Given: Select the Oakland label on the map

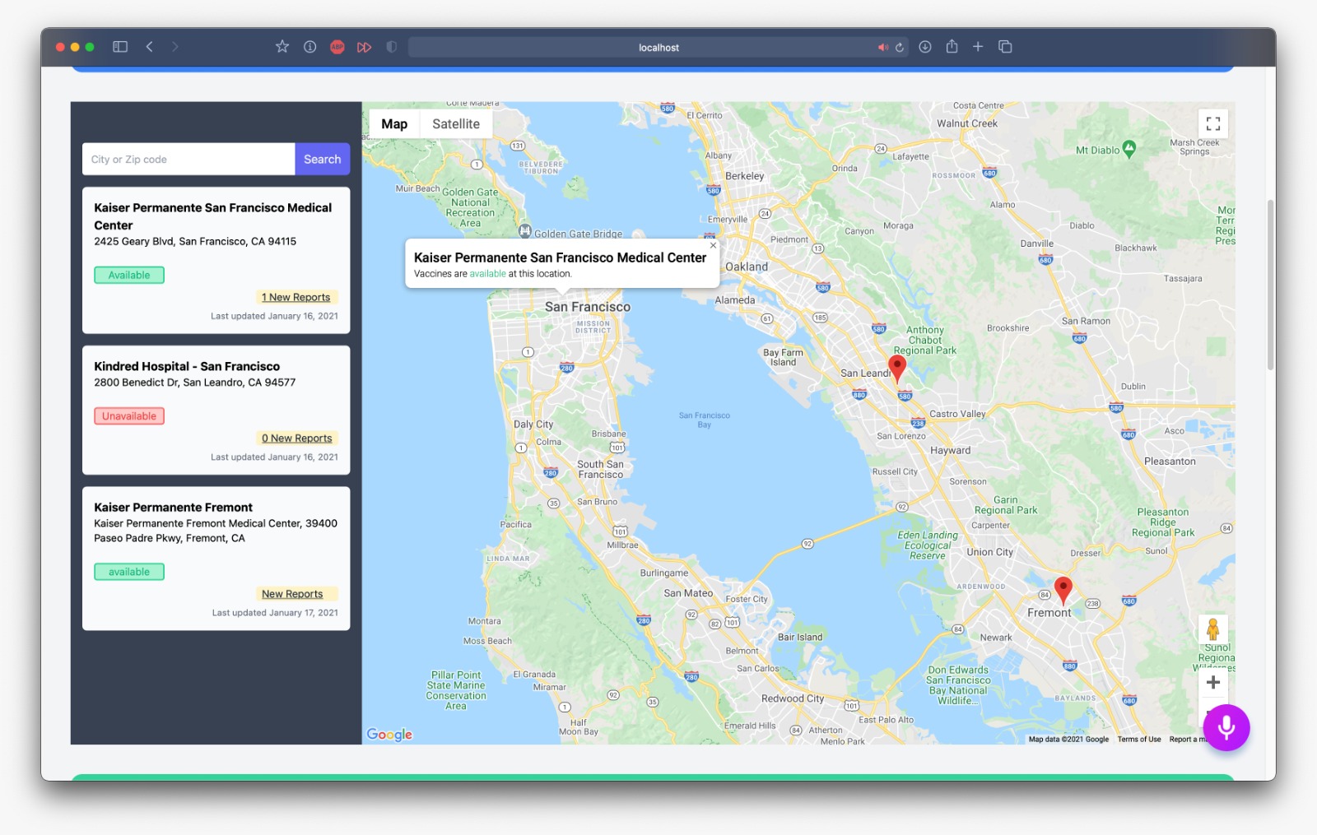Looking at the screenshot, I should pyautogui.click(x=747, y=267).
